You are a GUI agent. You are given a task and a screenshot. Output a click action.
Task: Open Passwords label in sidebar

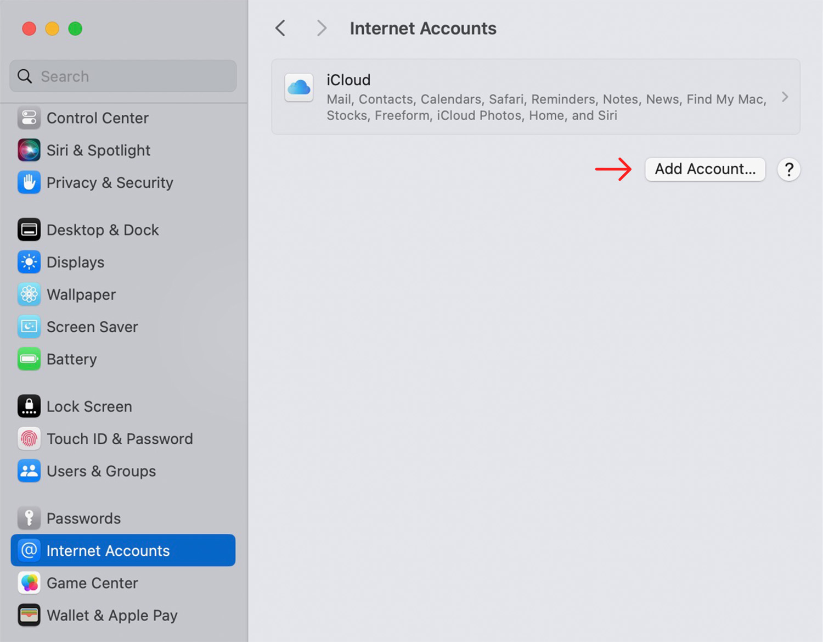point(83,518)
